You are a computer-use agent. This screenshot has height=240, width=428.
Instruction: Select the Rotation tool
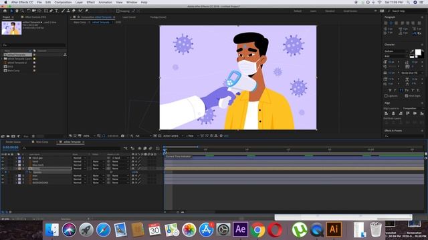29,11
